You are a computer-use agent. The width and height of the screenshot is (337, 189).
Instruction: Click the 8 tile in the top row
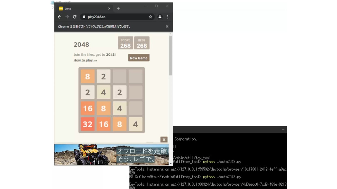88,76
